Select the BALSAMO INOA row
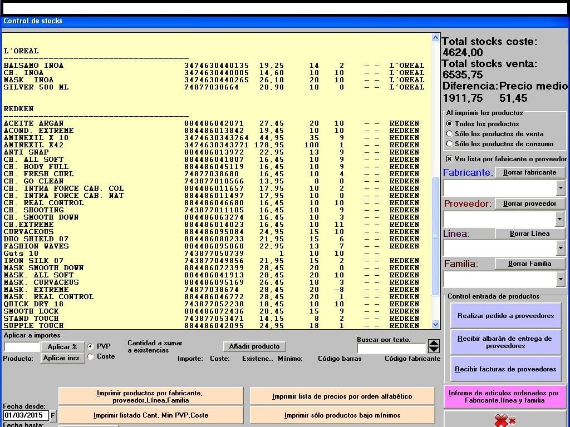 click(x=214, y=66)
